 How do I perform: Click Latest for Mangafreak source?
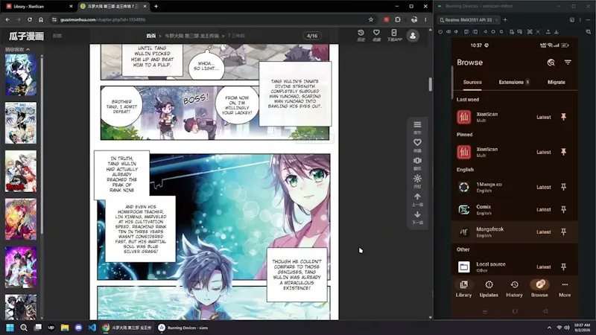[x=544, y=232]
